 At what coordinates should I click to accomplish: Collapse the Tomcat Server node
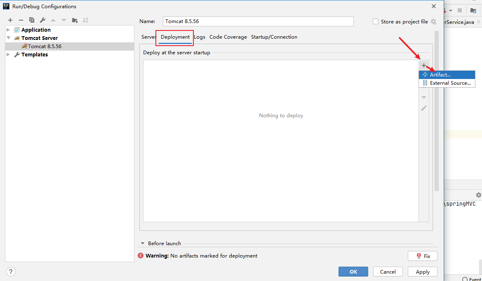(x=8, y=38)
